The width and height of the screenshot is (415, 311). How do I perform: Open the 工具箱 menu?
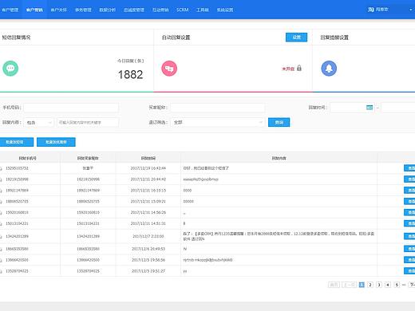point(203,10)
